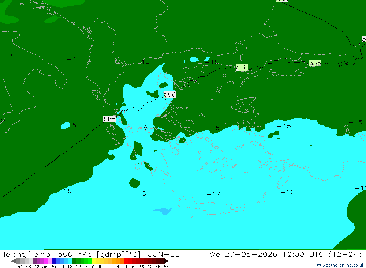Click the dark maroon right arrow of color scale
This screenshot has width=366, height=268.
click(x=166, y=261)
